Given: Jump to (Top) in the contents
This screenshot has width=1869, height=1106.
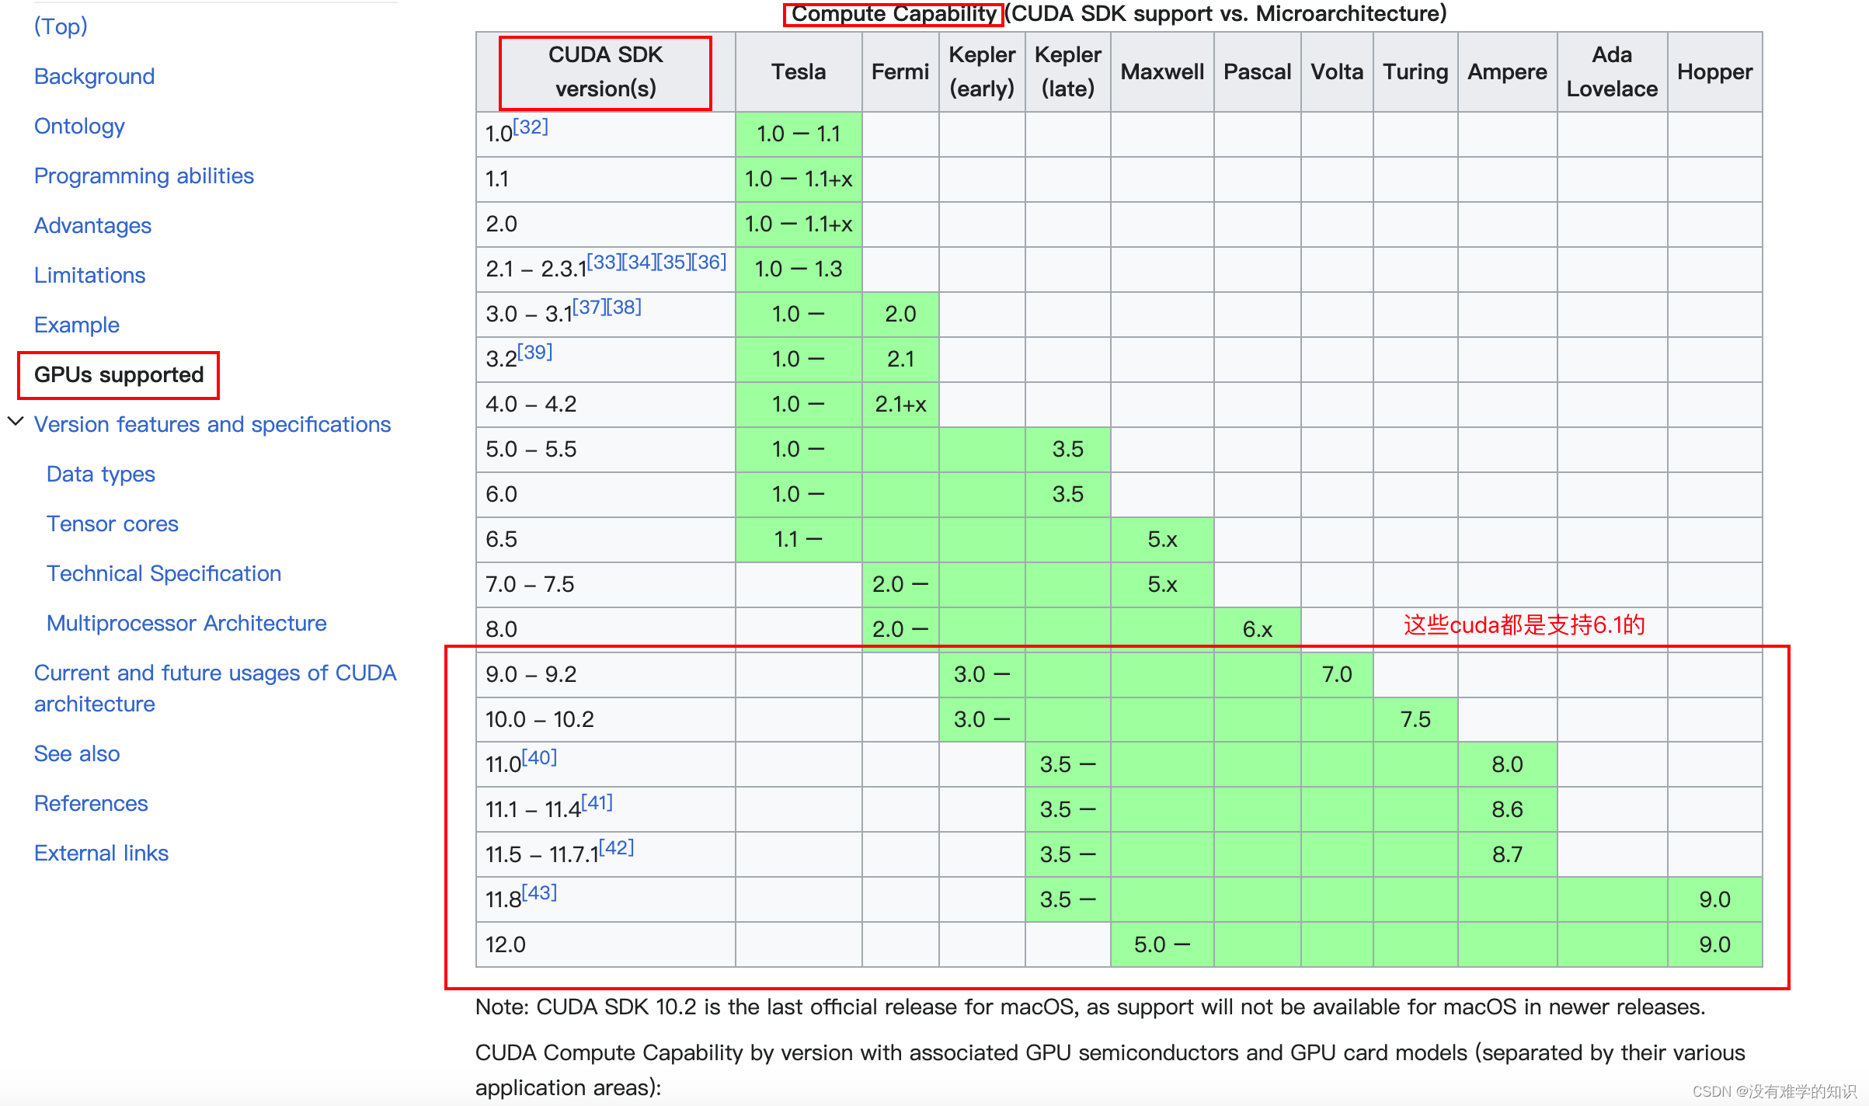Looking at the screenshot, I should tap(61, 26).
